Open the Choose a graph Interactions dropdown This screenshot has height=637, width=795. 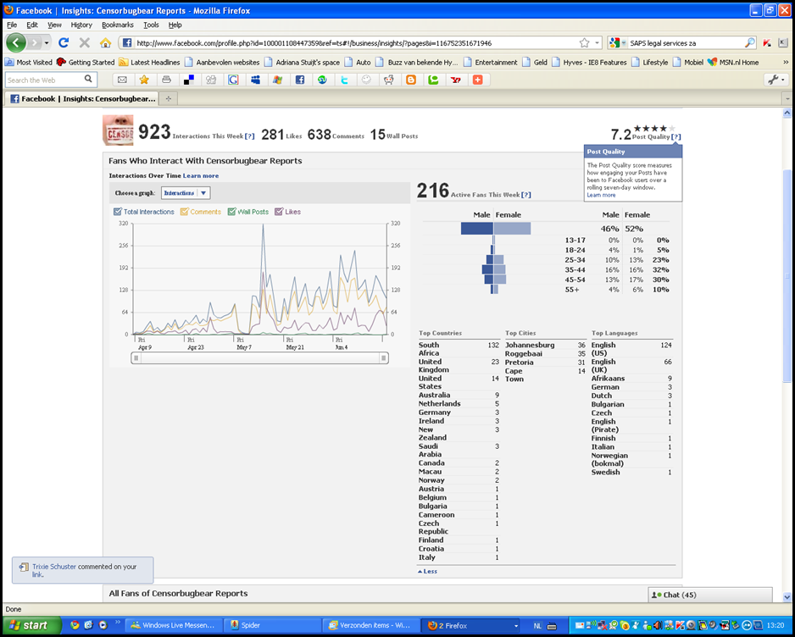tap(186, 193)
